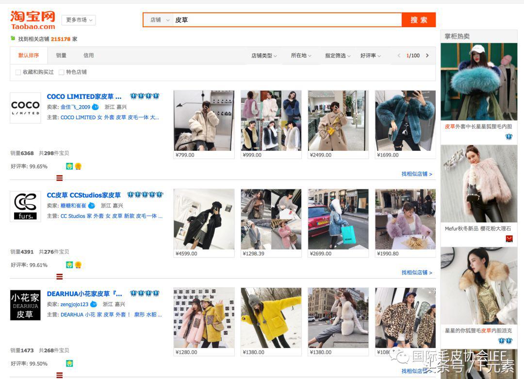The height and width of the screenshot is (379, 524).
Task: Expand the 店铺类型 filter
Action: 264,55
